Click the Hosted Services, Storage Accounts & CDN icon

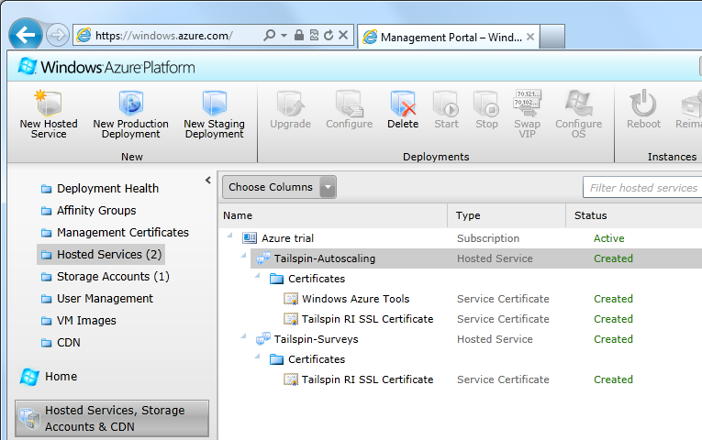point(29,419)
